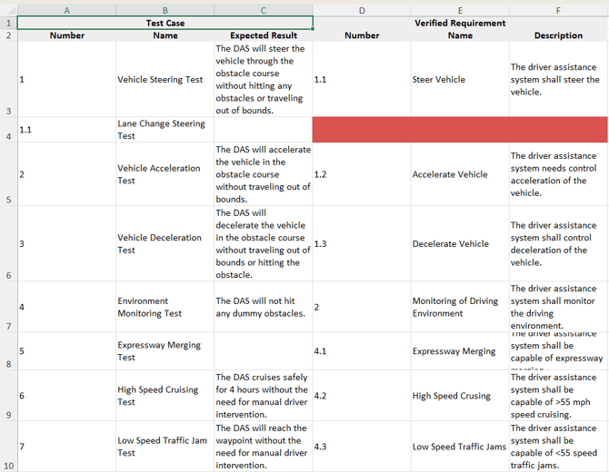This screenshot has width=609, height=472.
Task: Select the 'Vehicle Acceleration Test' cell
Action: pos(165,174)
